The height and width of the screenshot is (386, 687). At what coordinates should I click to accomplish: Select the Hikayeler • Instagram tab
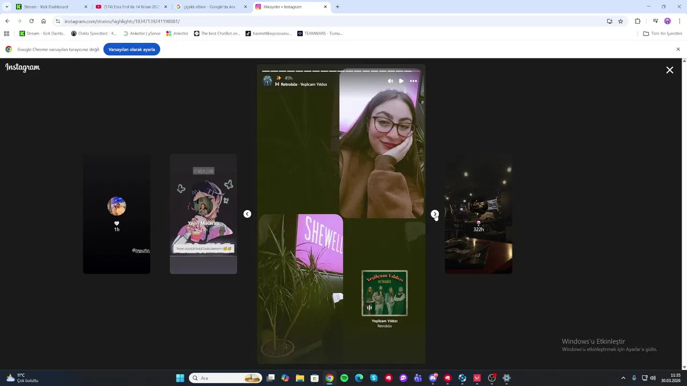point(290,7)
